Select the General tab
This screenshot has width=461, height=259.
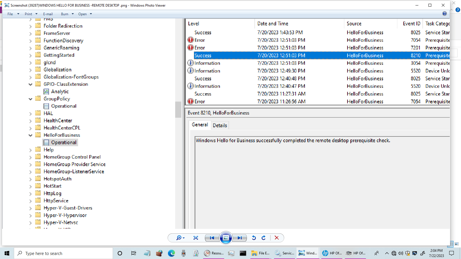coord(200,125)
